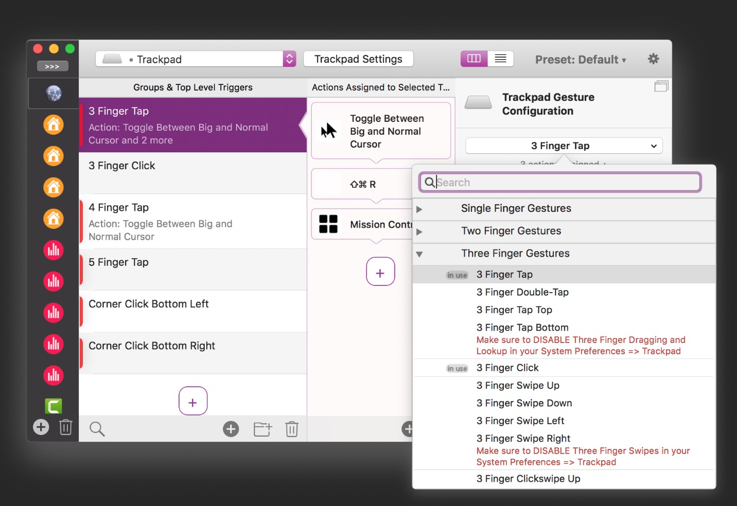The width and height of the screenshot is (737, 506).
Task: Open Trackpad Settings
Action: [358, 59]
